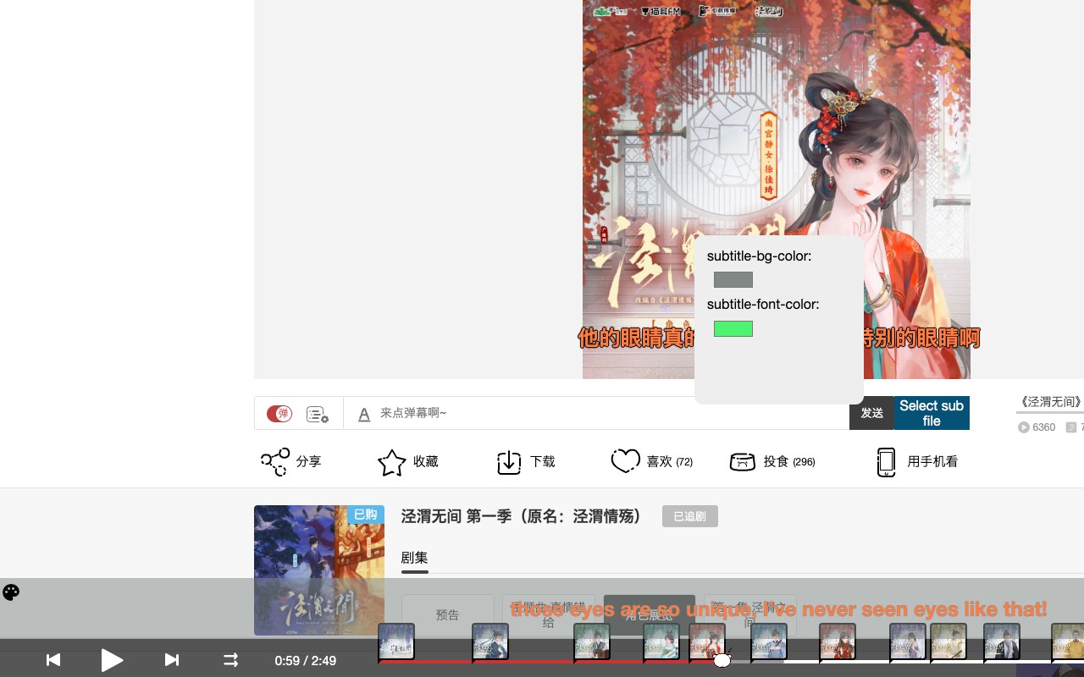
Task: Open the danmaku list settings icon
Action: 318,414
